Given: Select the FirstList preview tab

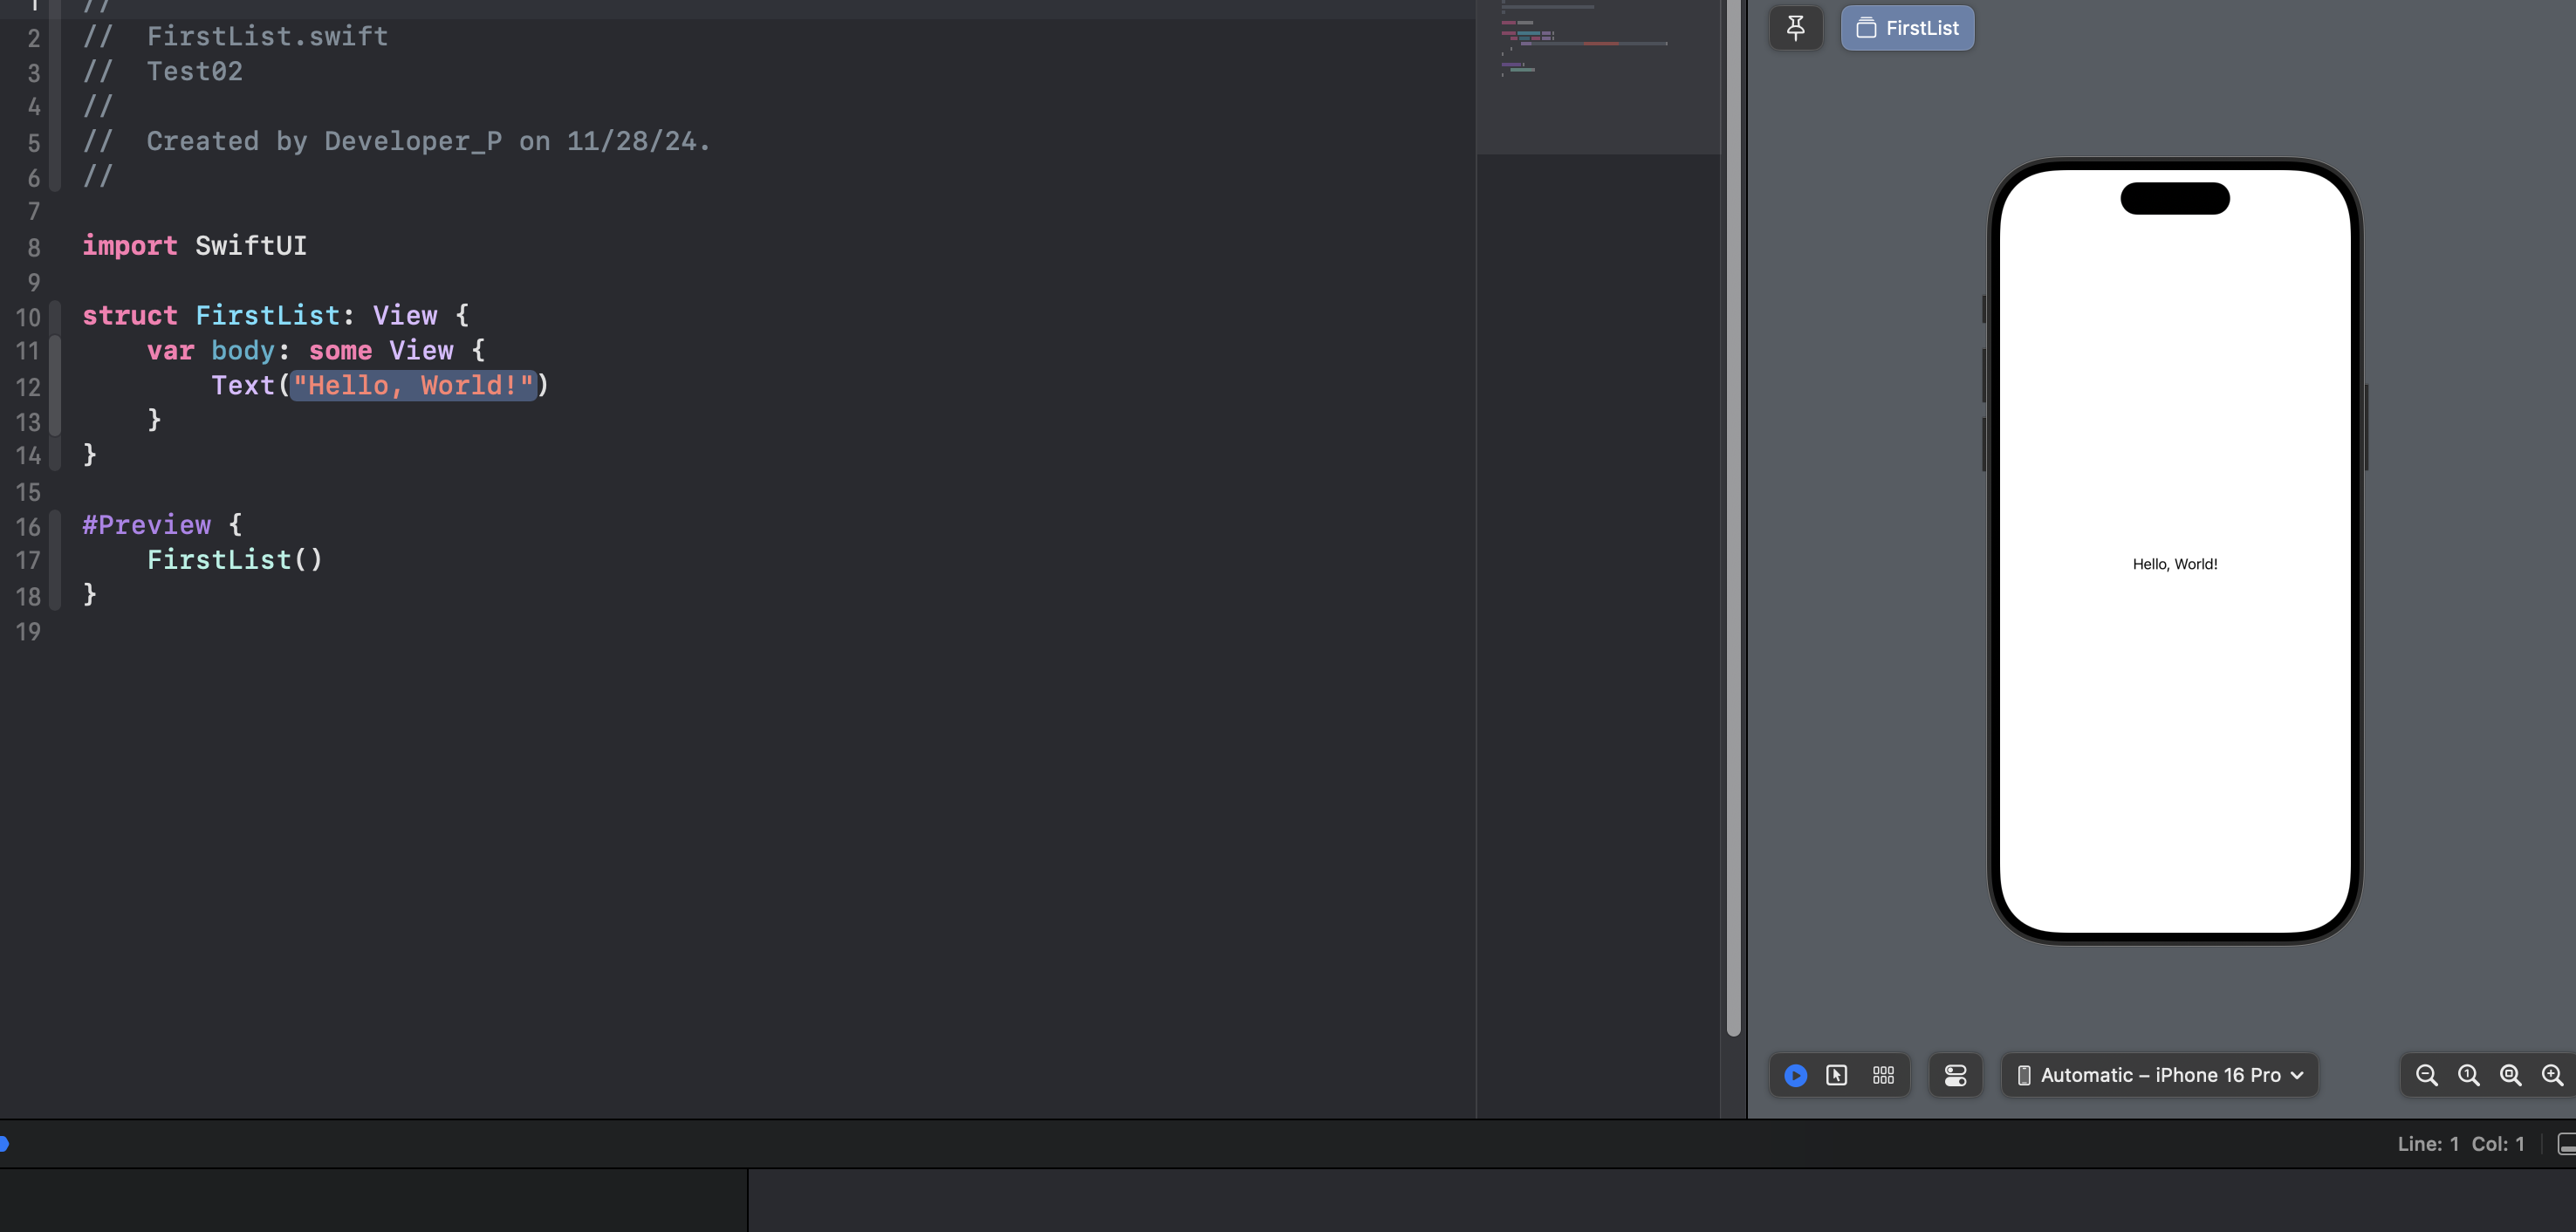Looking at the screenshot, I should pos(1907,28).
